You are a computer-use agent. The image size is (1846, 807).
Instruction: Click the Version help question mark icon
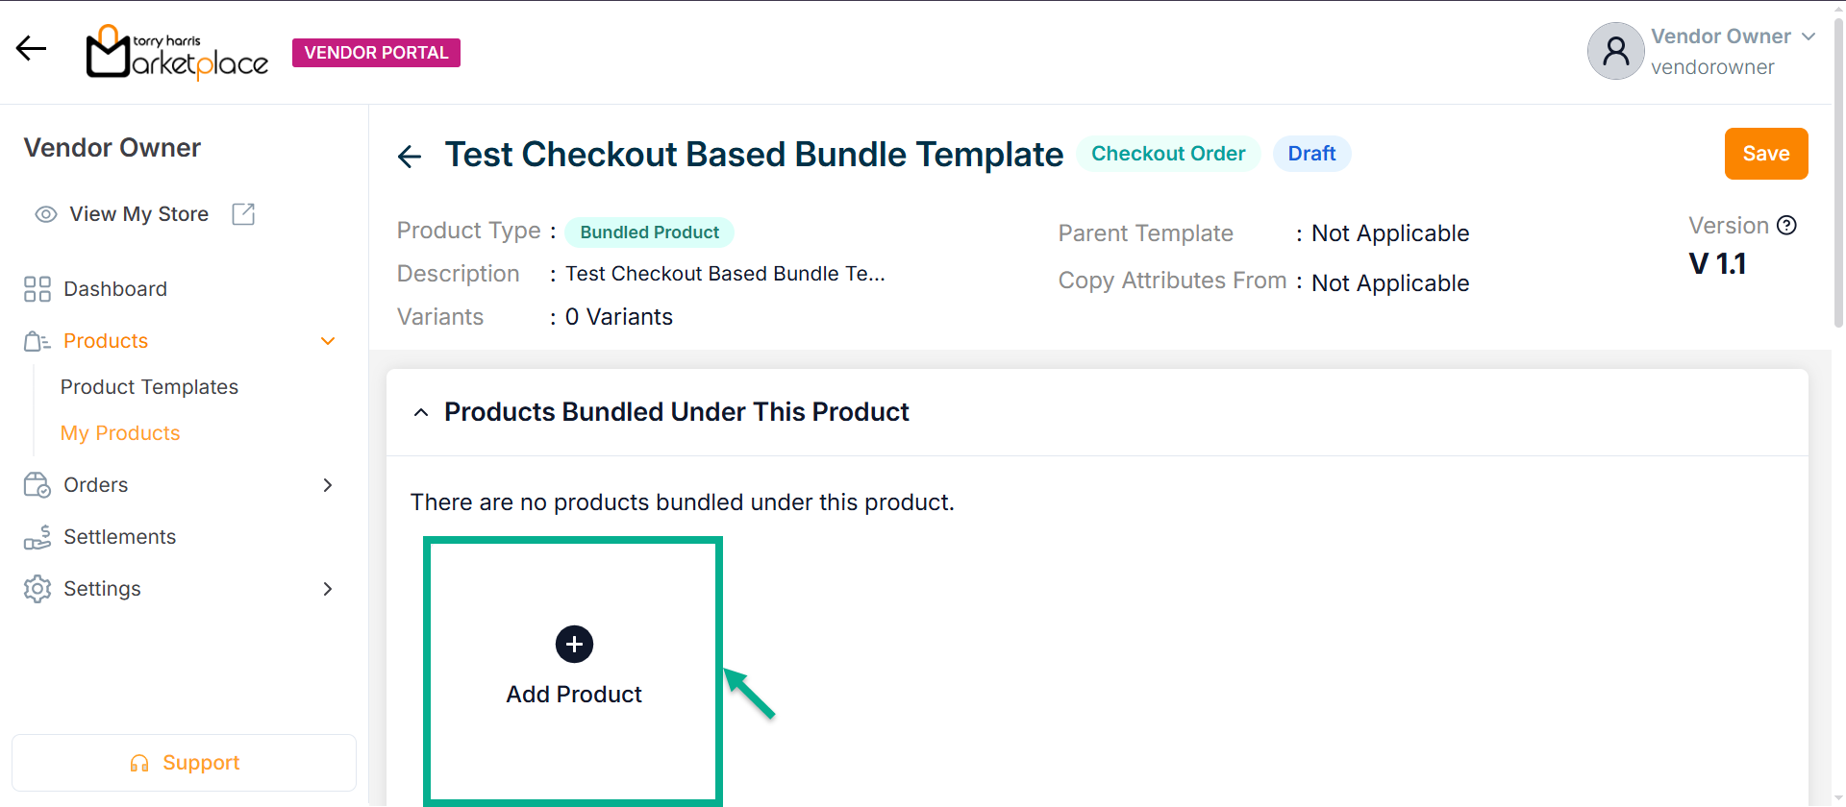click(1786, 226)
